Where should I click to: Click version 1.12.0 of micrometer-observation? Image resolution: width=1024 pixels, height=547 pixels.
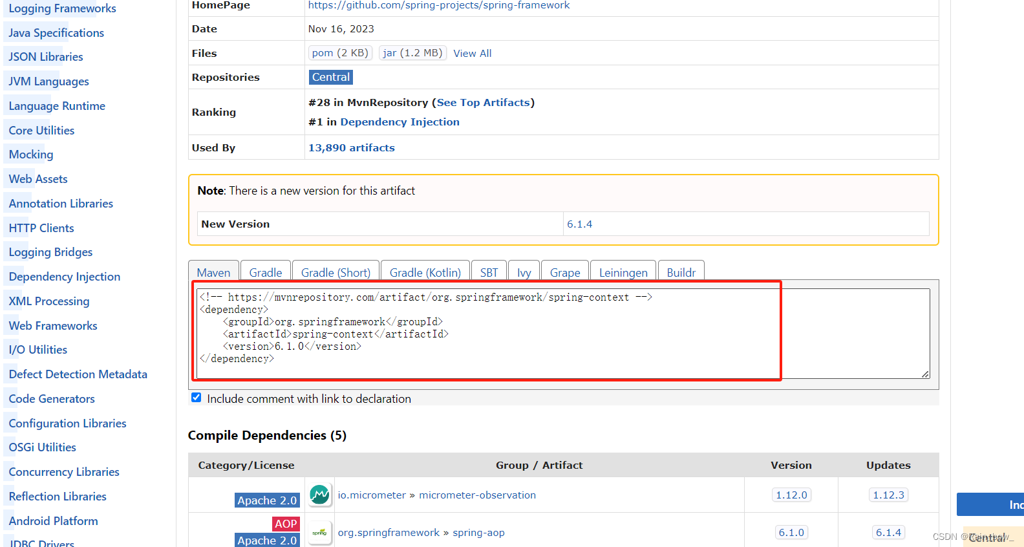[x=792, y=495]
